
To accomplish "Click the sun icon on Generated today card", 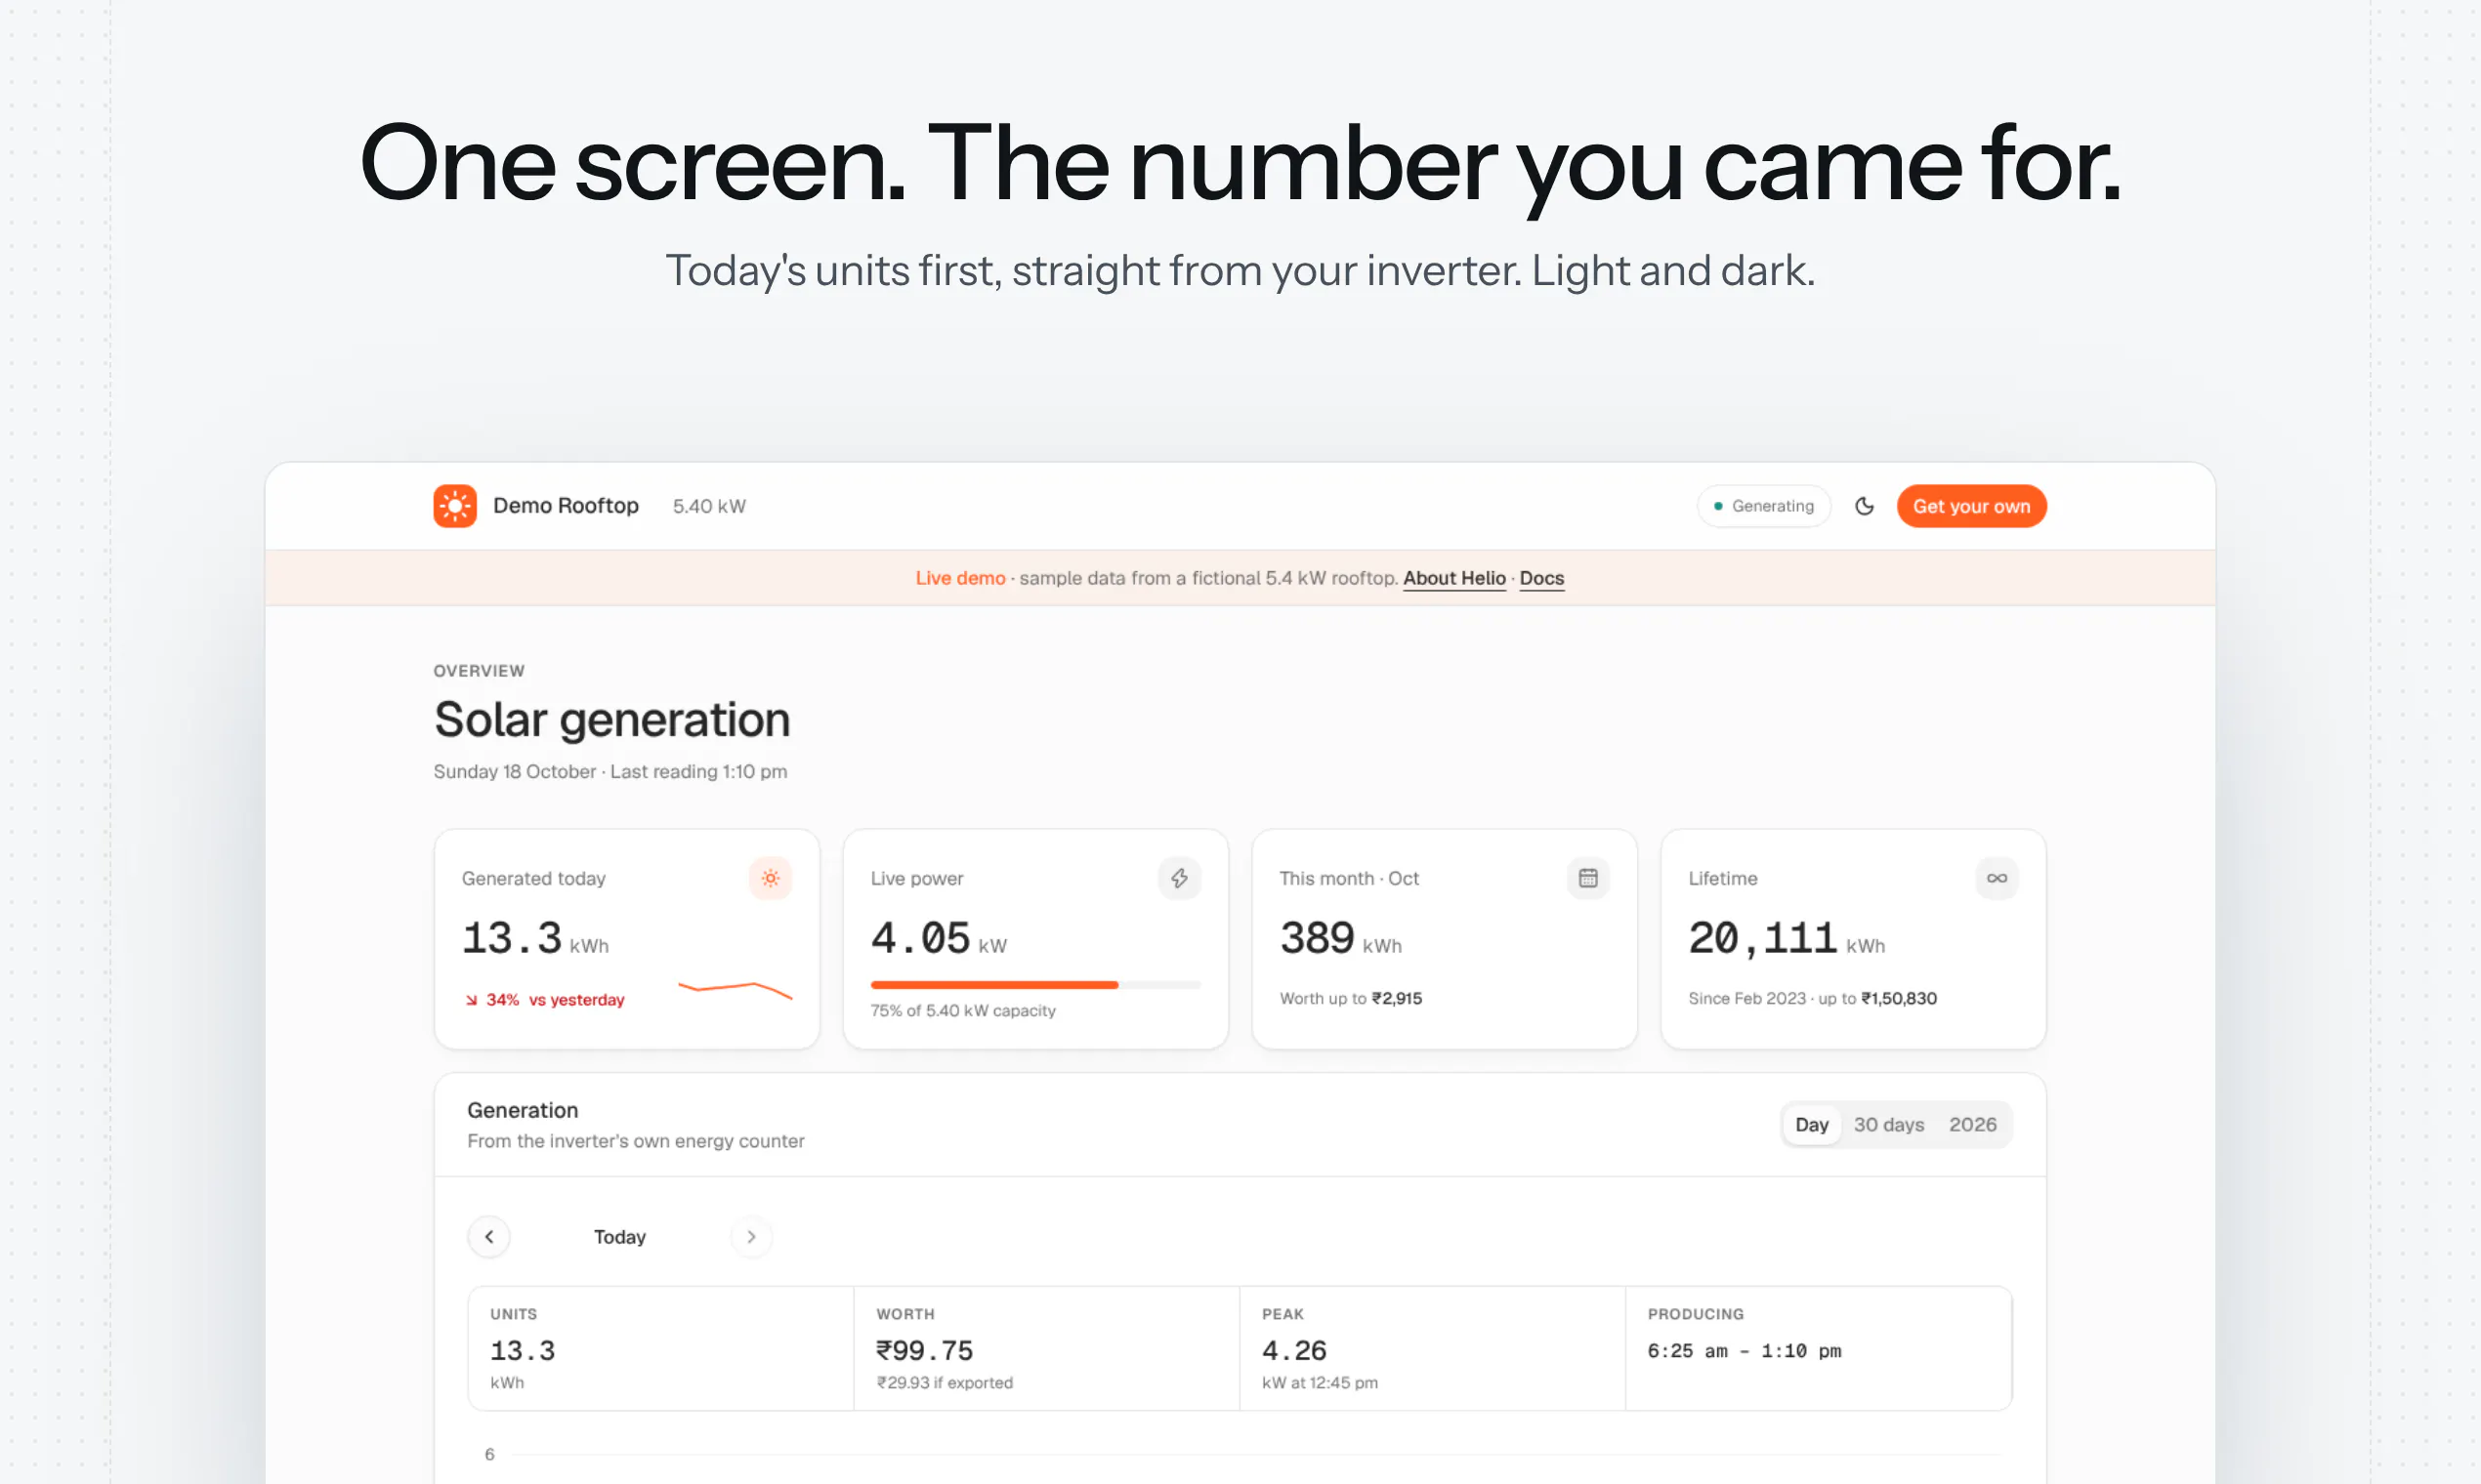I will click(x=771, y=878).
